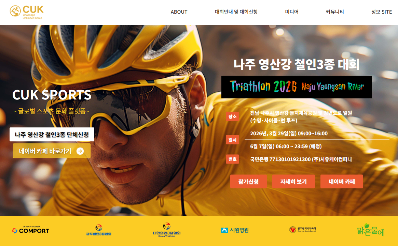Click 광주철인3종협회 sponsor logo

[99, 230]
